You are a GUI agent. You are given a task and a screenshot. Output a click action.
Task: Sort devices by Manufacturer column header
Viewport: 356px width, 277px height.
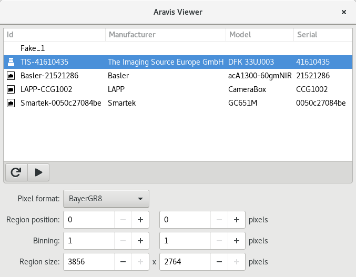click(x=166, y=35)
